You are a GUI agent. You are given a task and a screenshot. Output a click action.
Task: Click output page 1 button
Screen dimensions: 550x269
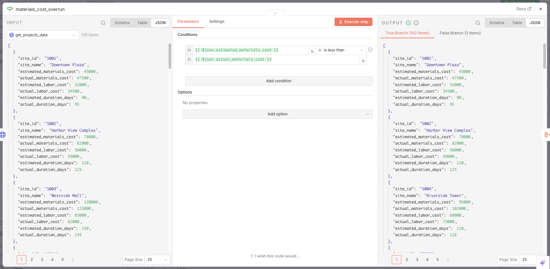397,260
